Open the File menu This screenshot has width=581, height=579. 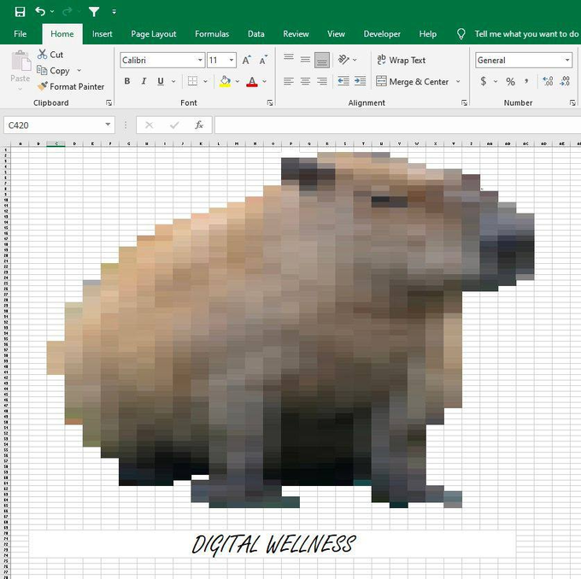pos(20,33)
